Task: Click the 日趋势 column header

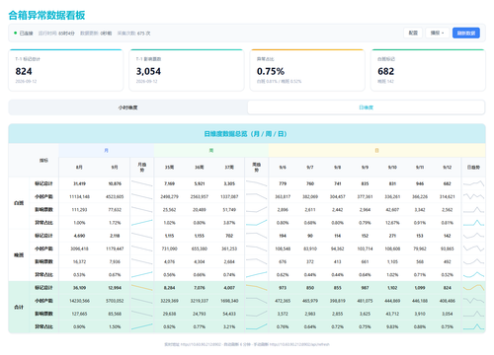Action: 473,168
